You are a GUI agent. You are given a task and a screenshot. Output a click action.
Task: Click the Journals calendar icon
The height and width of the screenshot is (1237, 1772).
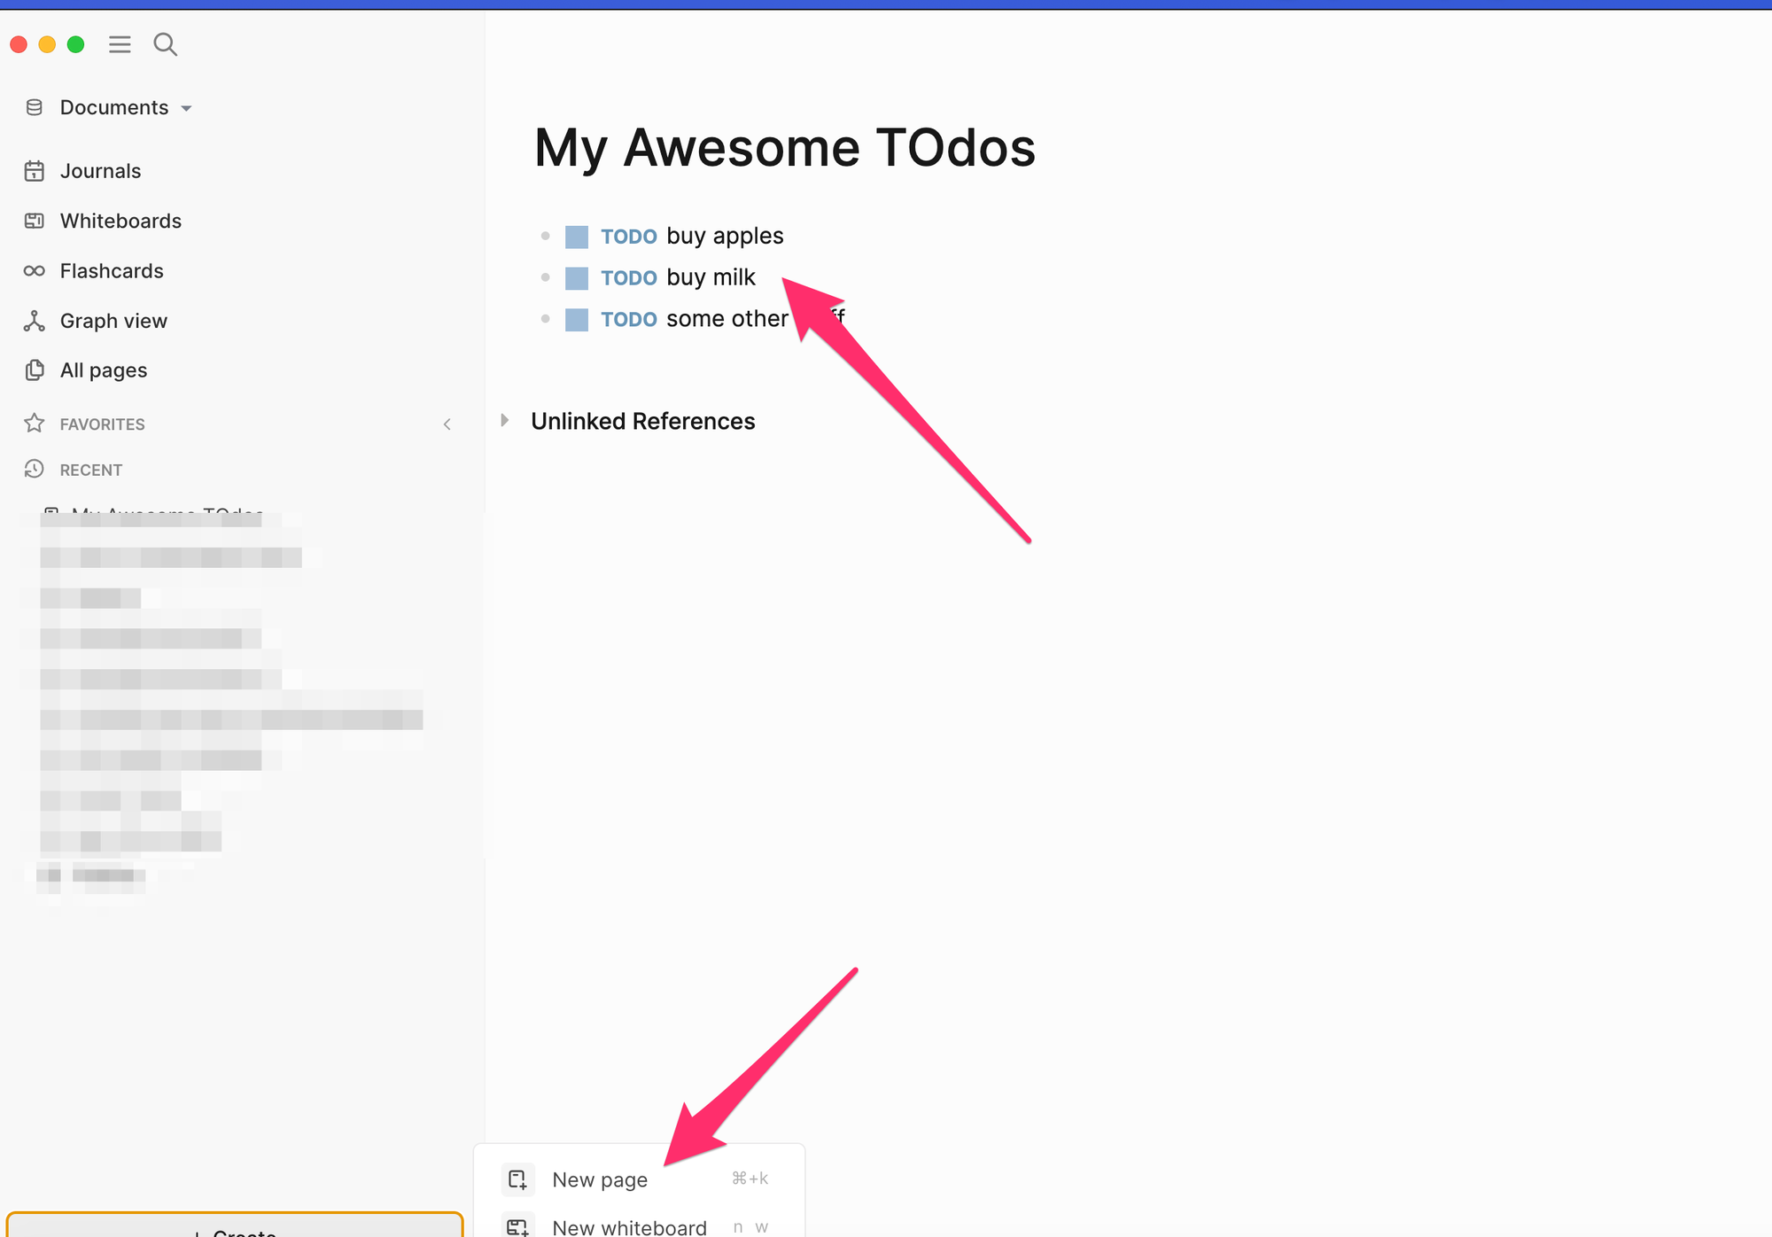pos(35,171)
